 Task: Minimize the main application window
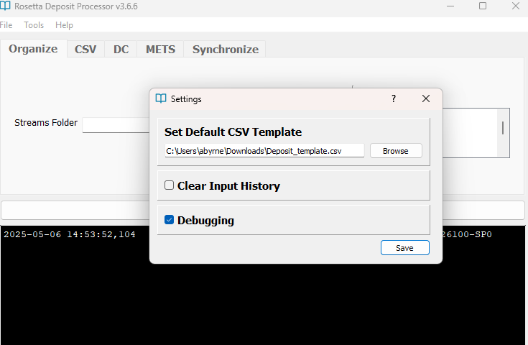click(450, 6)
